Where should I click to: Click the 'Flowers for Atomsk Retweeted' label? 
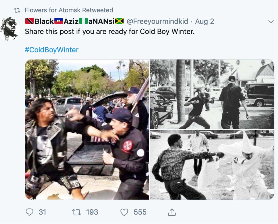(x=69, y=10)
